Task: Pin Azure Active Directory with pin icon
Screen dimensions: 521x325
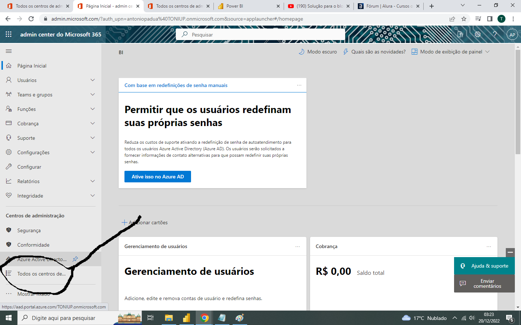Action: click(75, 259)
